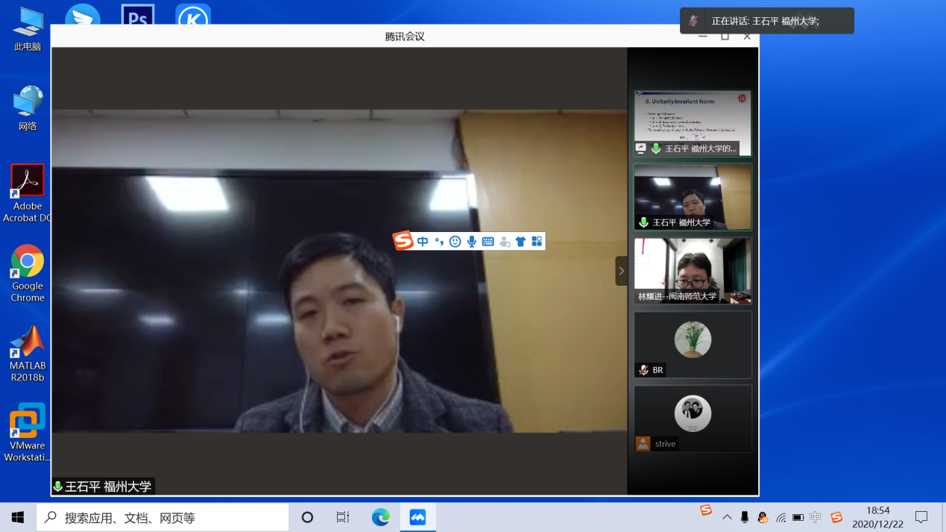Click the Tencent Meeting taskbar icon
The image size is (946, 532).
(x=417, y=517)
